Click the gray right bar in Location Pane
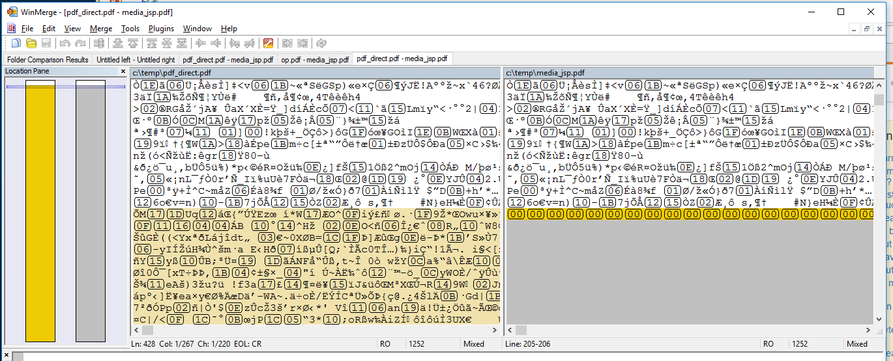This screenshot has width=893, height=361. 91,210
